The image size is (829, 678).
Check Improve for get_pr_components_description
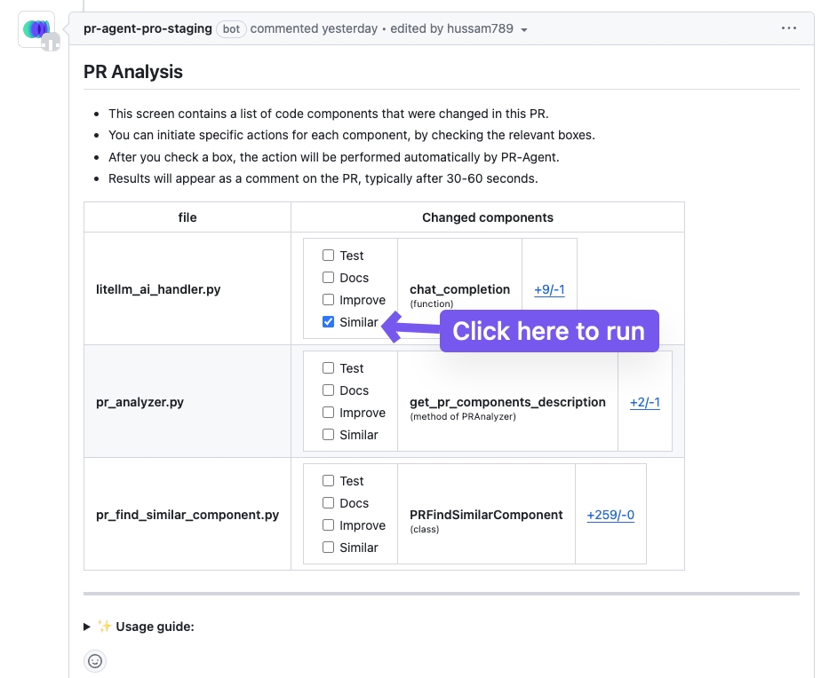click(329, 413)
